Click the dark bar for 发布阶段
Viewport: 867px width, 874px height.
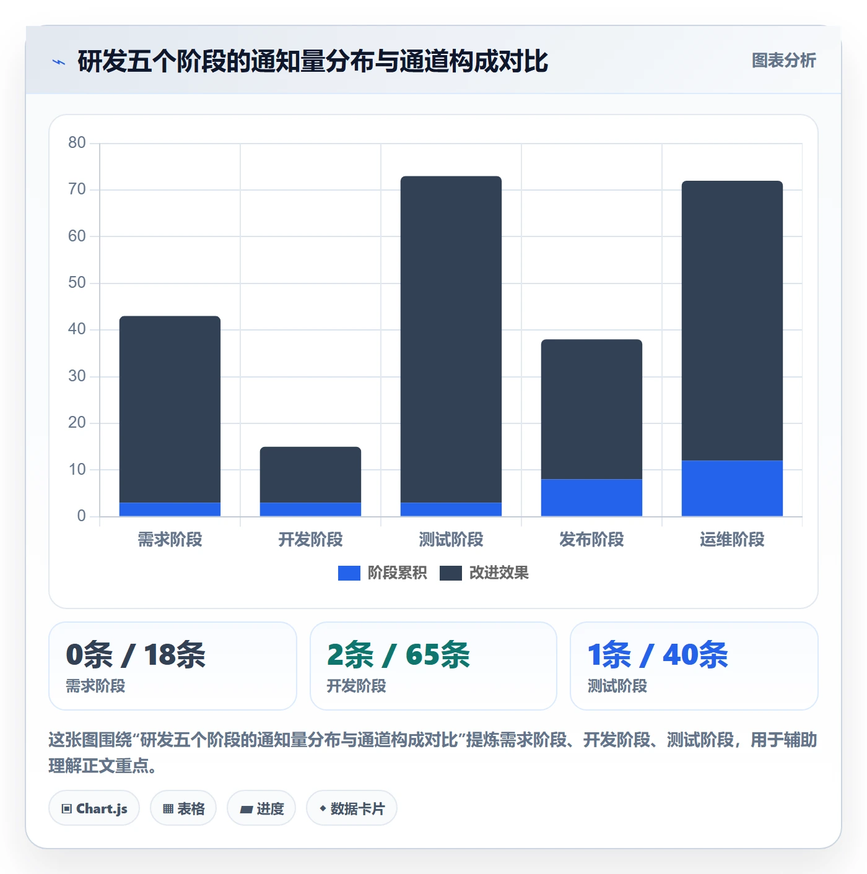pyautogui.click(x=591, y=409)
